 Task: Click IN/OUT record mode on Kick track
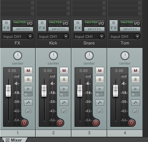tap(64, 94)
